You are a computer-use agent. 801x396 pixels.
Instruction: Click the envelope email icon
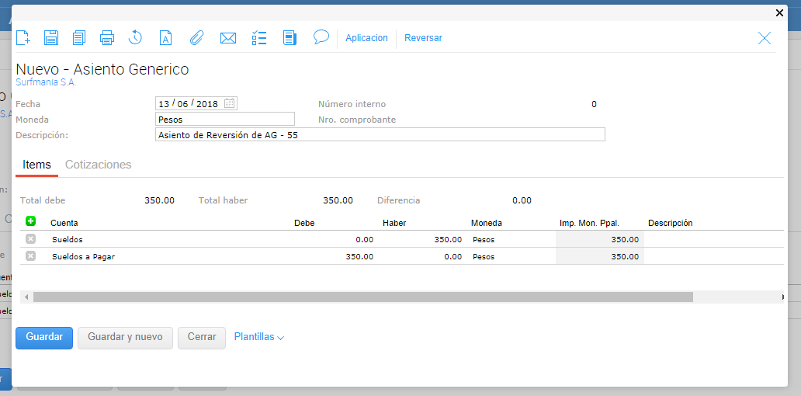pyautogui.click(x=227, y=38)
